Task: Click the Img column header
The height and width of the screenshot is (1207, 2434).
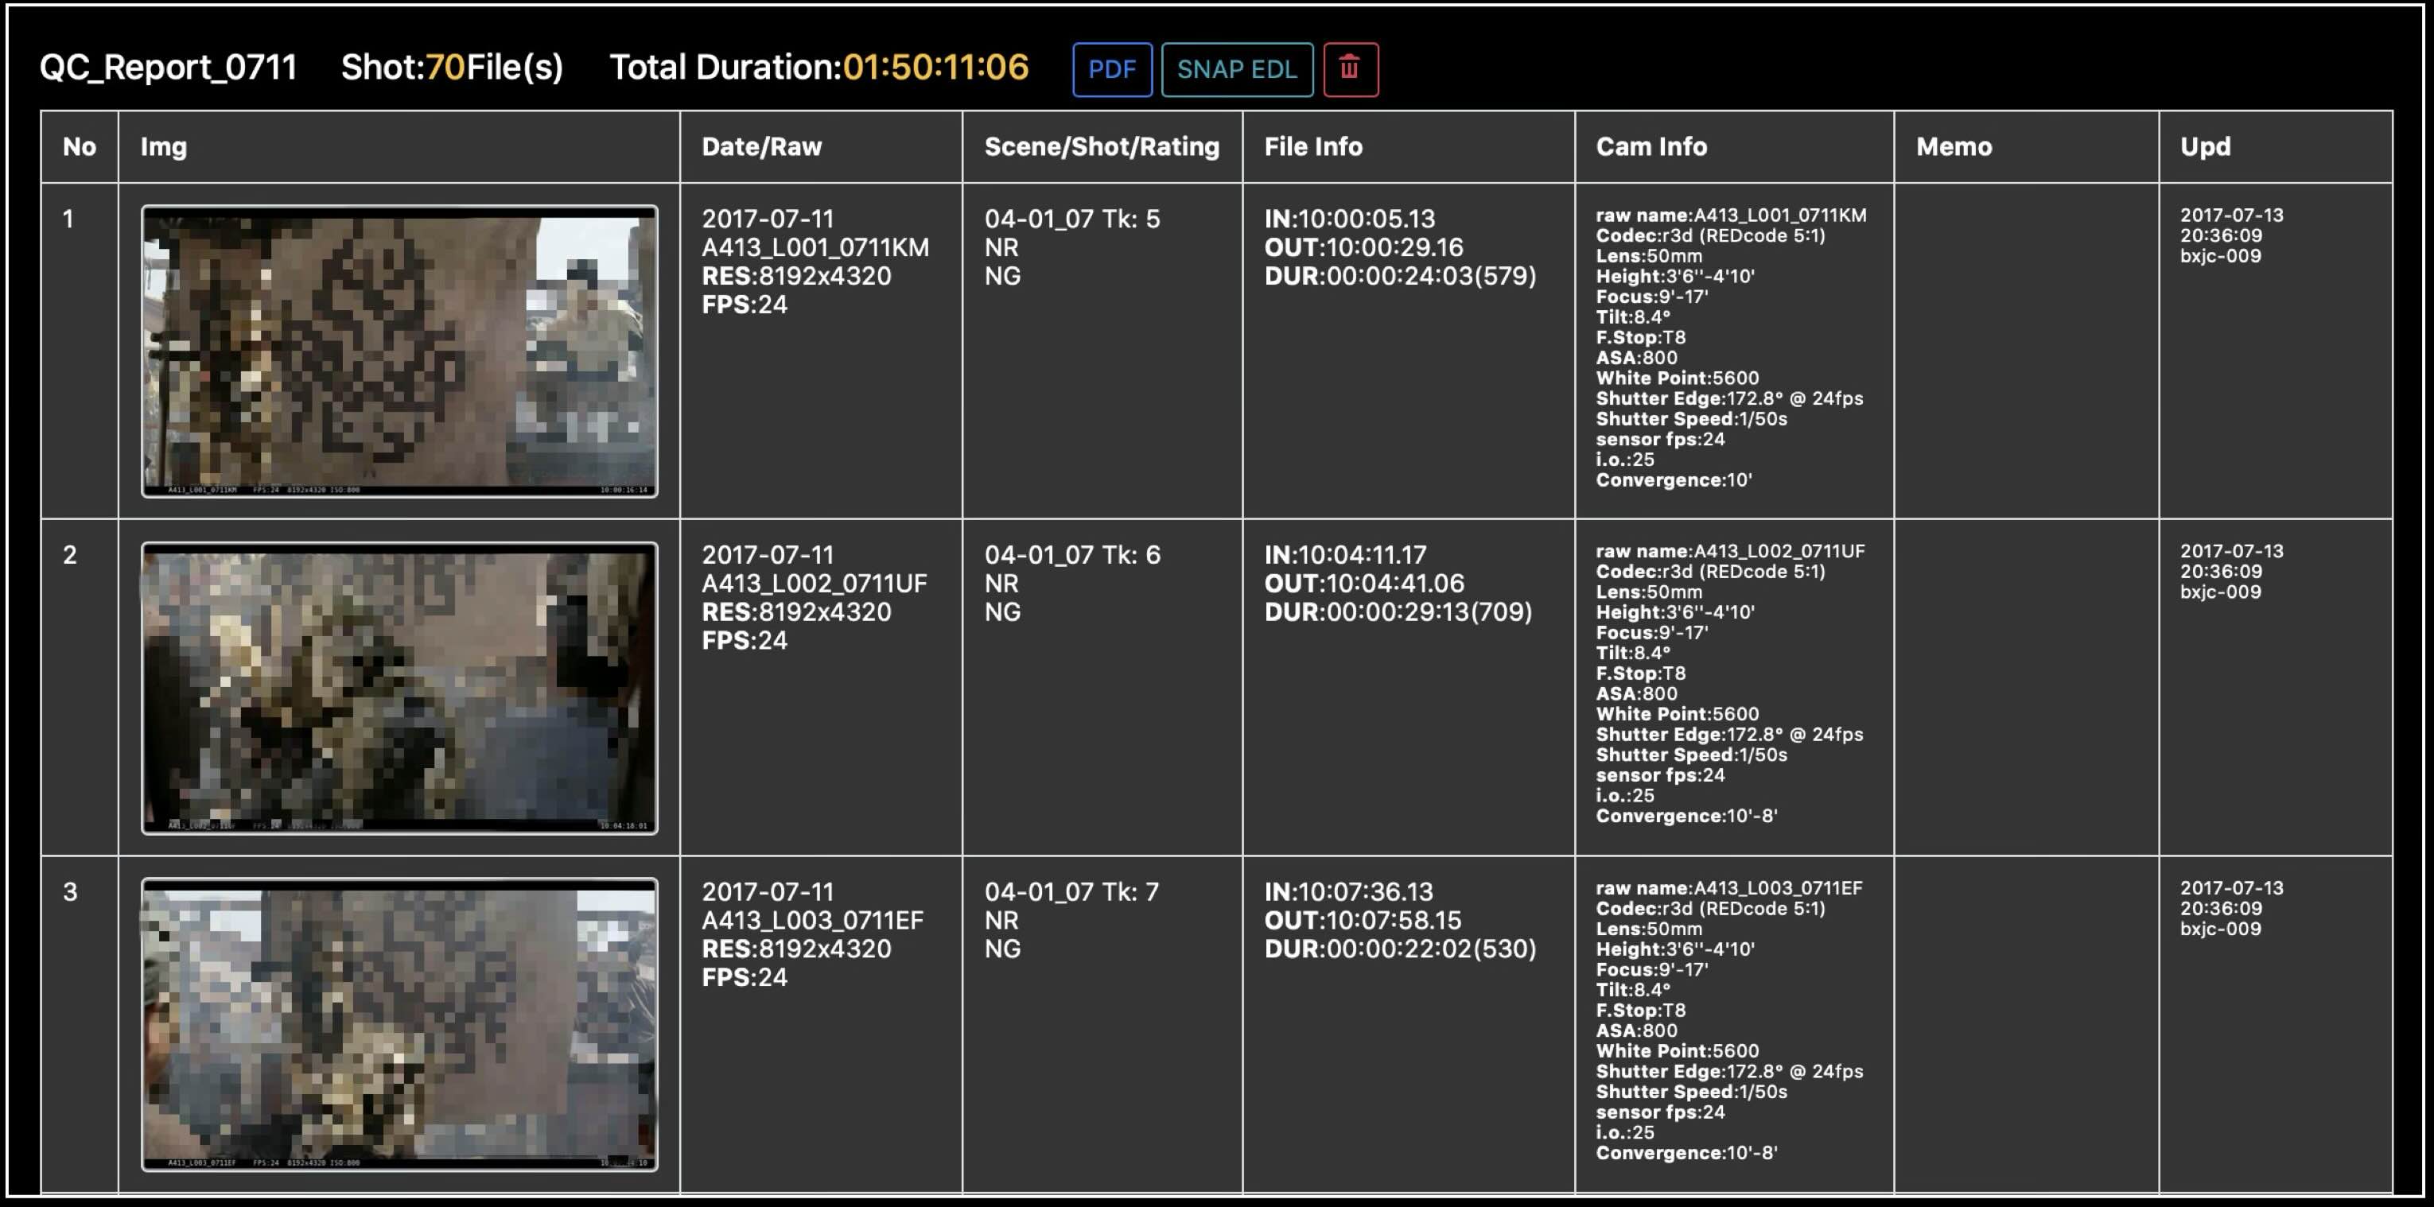Action: [164, 146]
